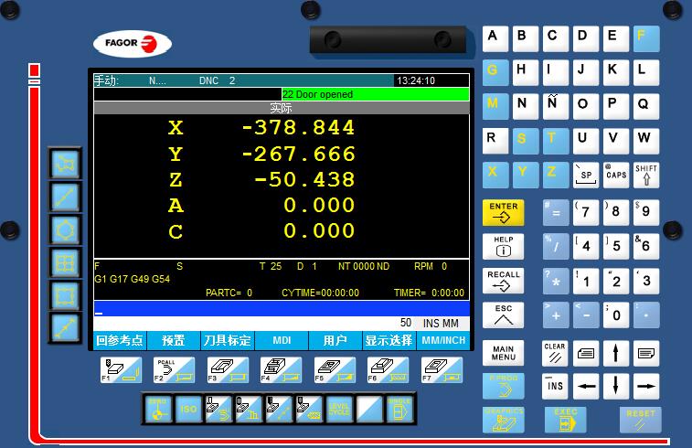Toggle the INS insert key

coord(555,386)
